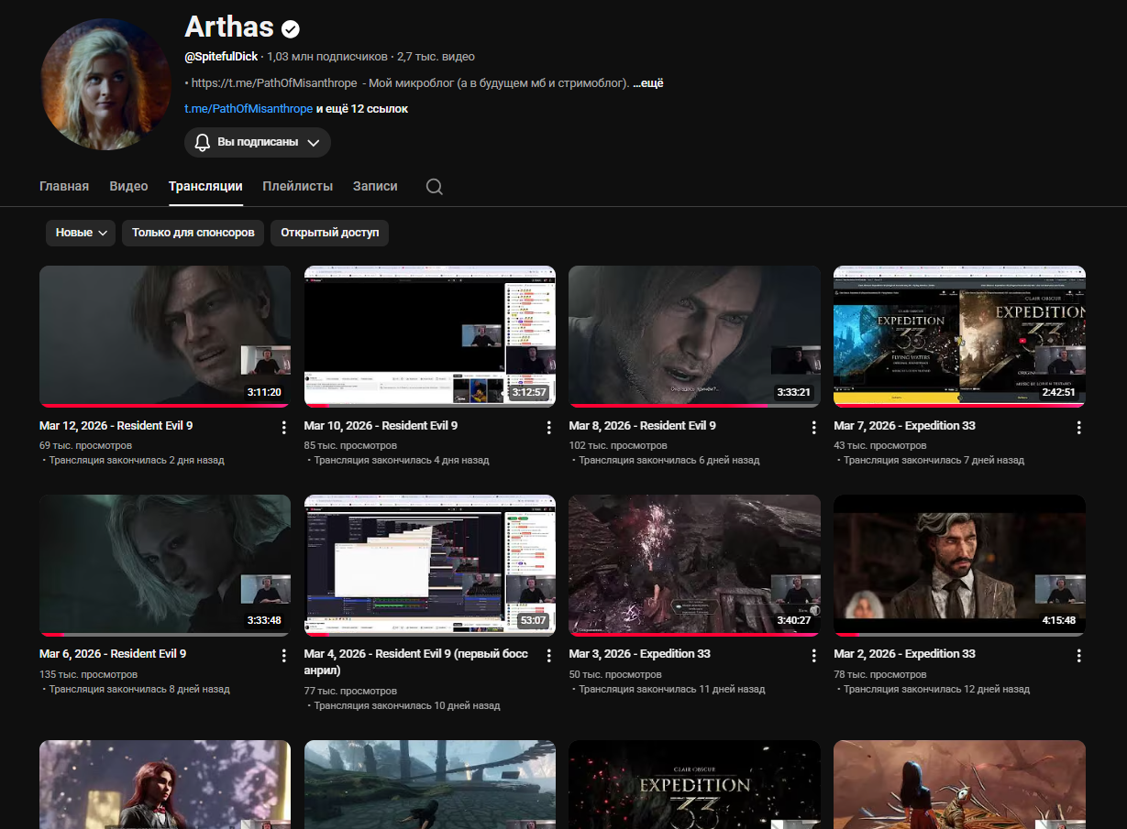Click the '2,7 тыс. видео' count

pyautogui.click(x=436, y=57)
